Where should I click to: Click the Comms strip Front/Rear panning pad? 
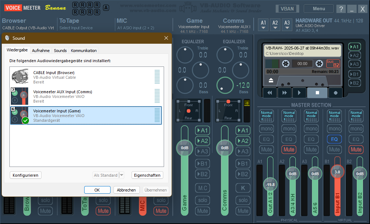tap(228, 111)
